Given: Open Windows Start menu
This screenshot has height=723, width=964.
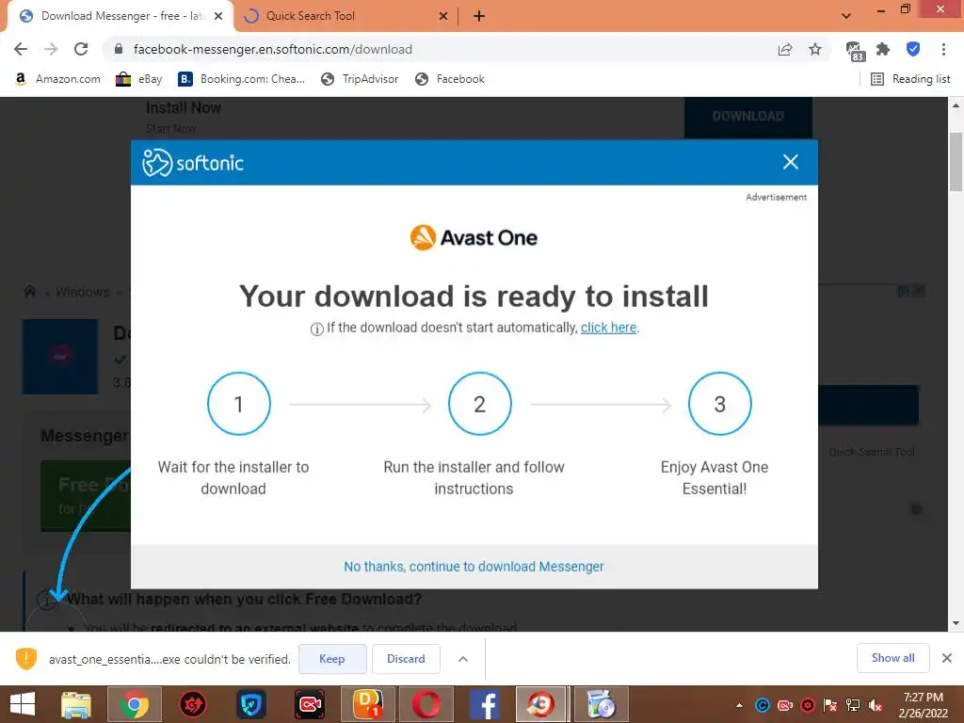Looking at the screenshot, I should [23, 704].
